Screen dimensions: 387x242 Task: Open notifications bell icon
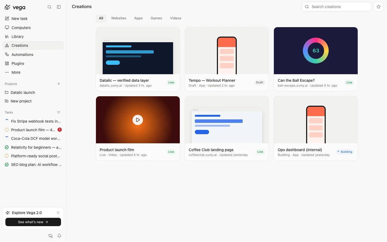coord(59,236)
